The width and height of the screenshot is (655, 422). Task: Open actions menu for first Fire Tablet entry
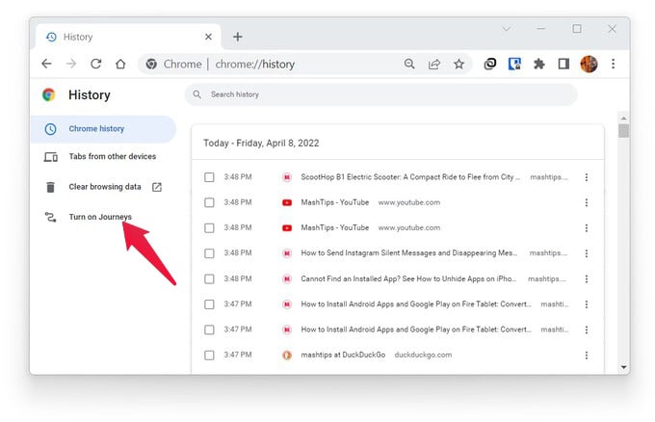[587, 304]
